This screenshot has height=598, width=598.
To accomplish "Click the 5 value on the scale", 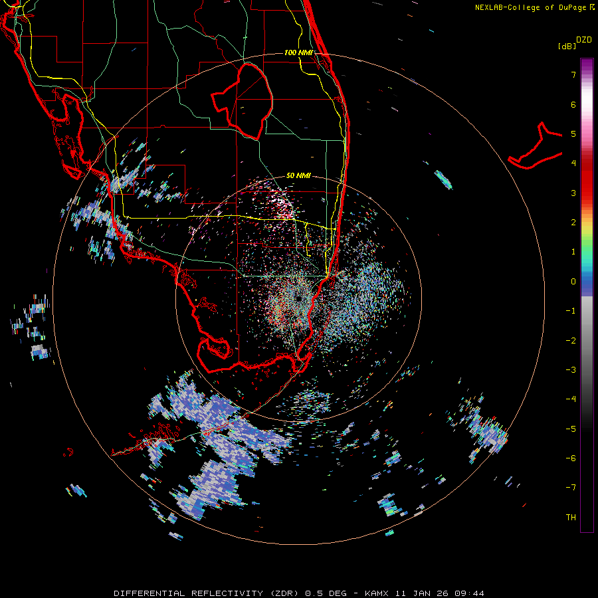I will pos(573,134).
